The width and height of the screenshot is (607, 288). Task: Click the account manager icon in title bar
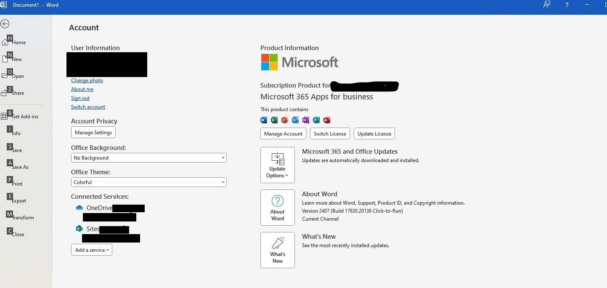point(547,5)
